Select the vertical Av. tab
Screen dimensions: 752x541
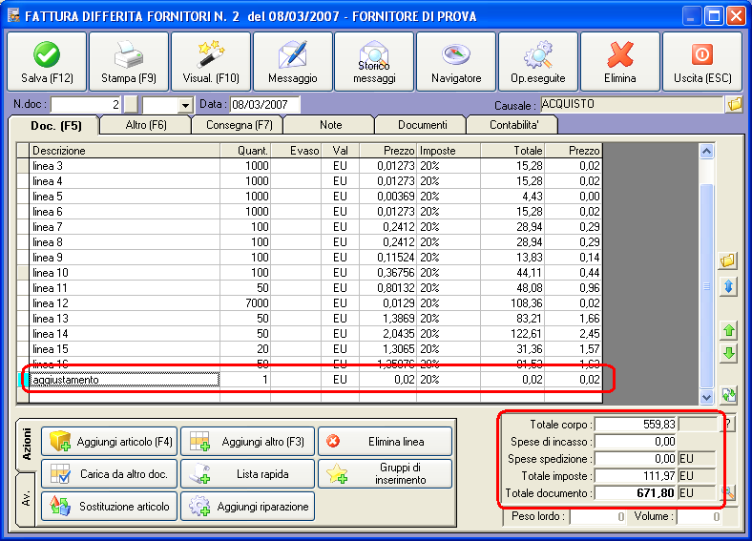(27, 499)
